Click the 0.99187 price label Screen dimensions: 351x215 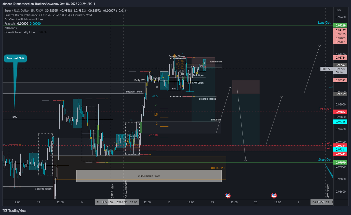coord(340,30)
